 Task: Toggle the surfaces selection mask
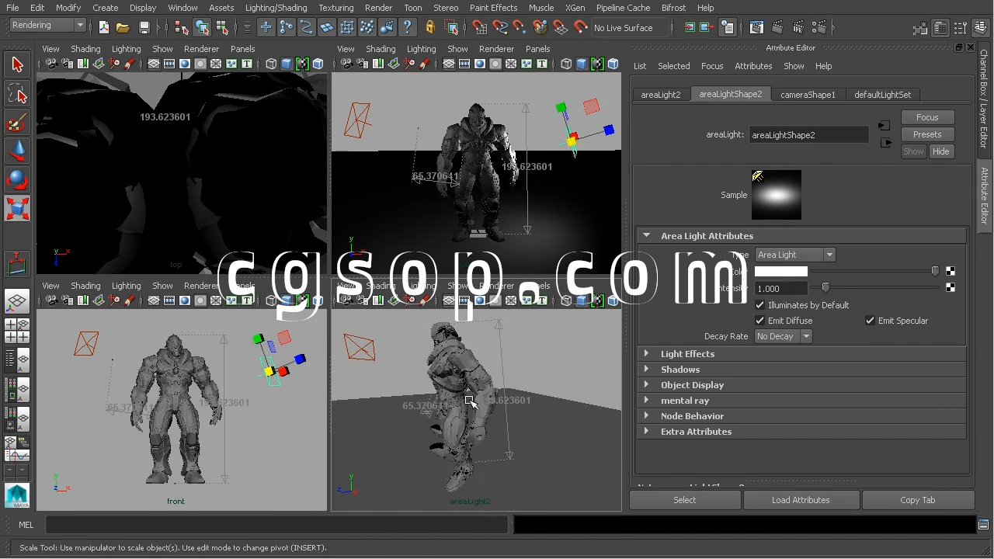327,27
